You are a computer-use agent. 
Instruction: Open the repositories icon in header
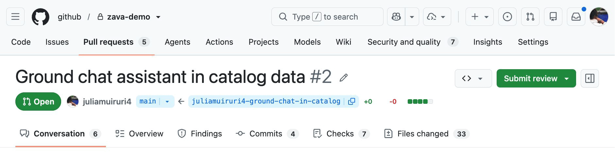pos(553,17)
